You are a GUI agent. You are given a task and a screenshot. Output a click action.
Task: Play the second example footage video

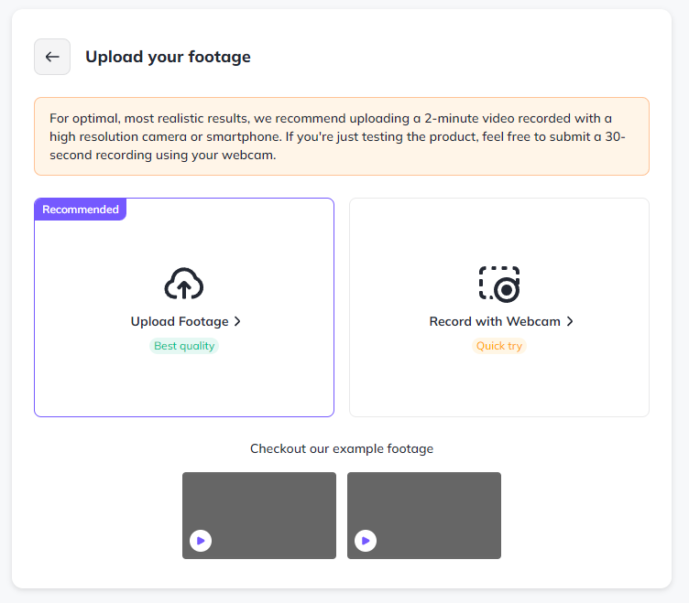point(366,541)
